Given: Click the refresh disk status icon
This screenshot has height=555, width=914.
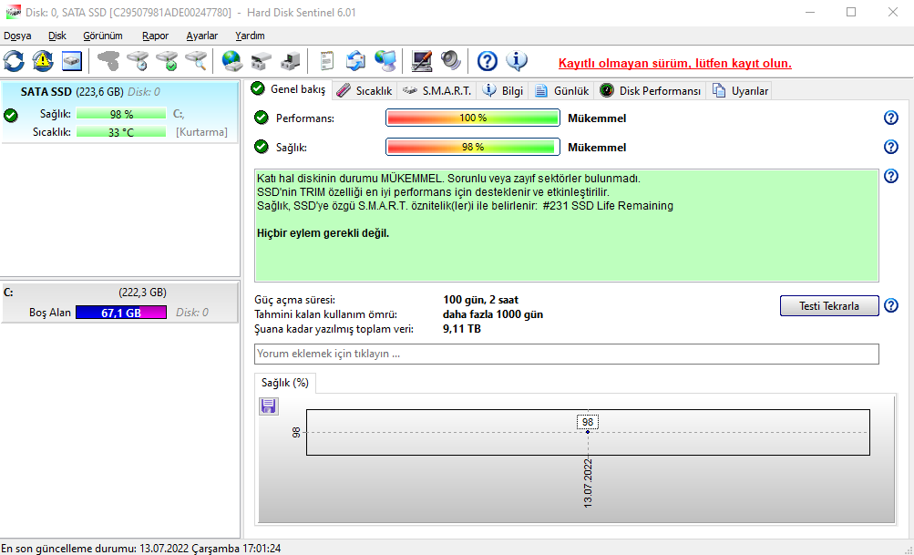Looking at the screenshot, I should click(14, 61).
